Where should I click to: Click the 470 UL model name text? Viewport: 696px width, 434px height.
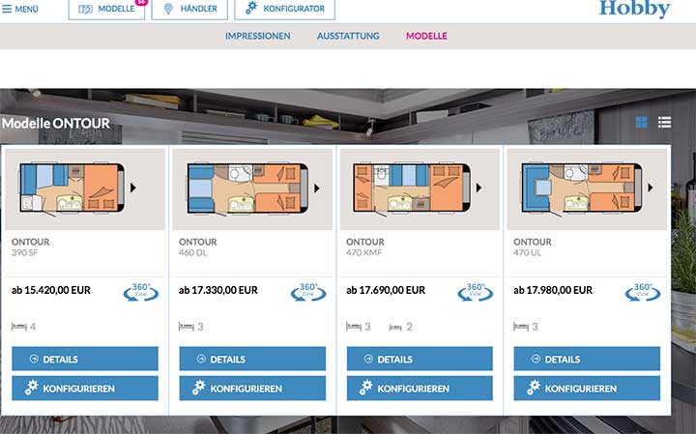[528, 252]
